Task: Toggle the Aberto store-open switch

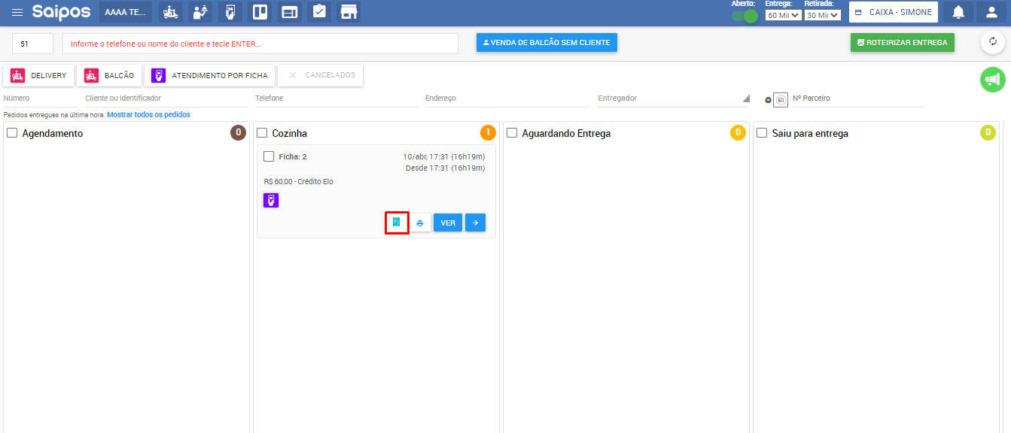Action: [745, 16]
